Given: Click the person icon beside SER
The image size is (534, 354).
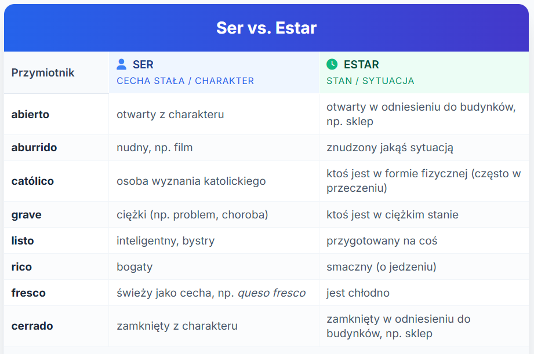Looking at the screenshot, I should tap(121, 64).
